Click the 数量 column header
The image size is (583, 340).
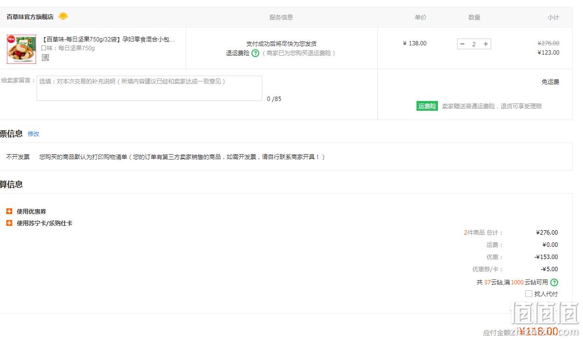tap(474, 18)
